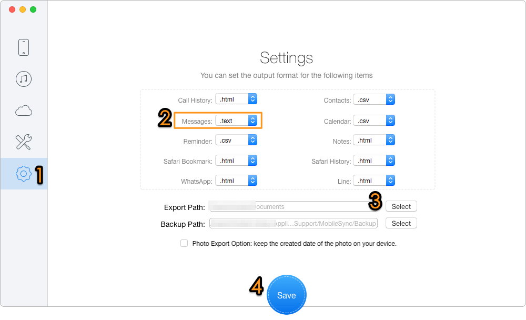The width and height of the screenshot is (526, 320).
Task: Click Select button for Export Path
Action: 401,206
